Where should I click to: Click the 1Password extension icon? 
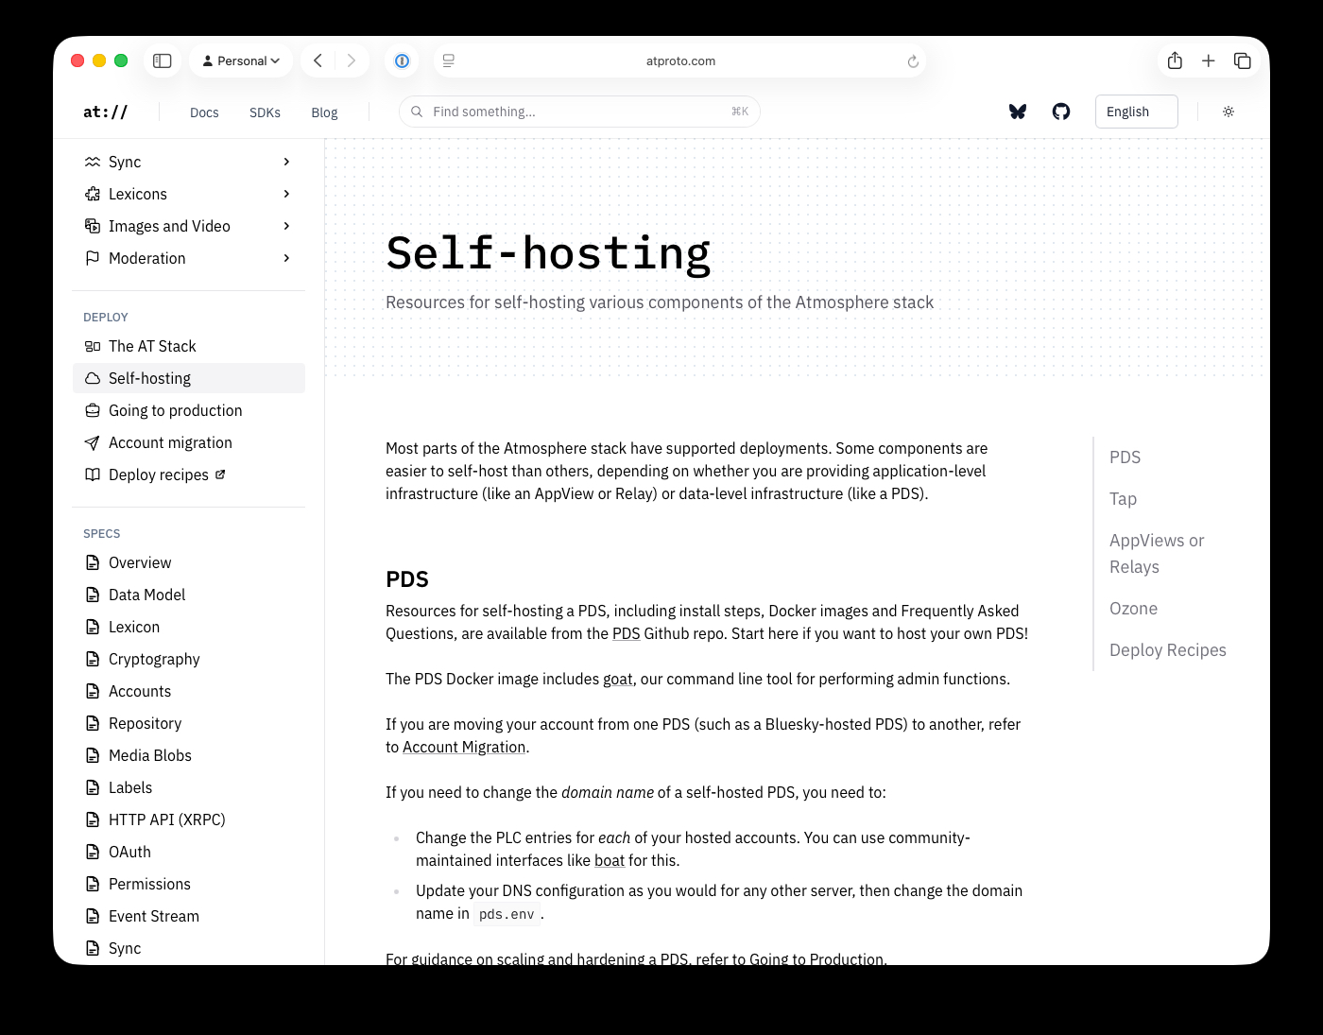click(x=402, y=60)
